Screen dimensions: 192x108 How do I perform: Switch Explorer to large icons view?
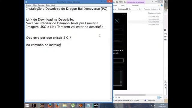pos(161,97)
